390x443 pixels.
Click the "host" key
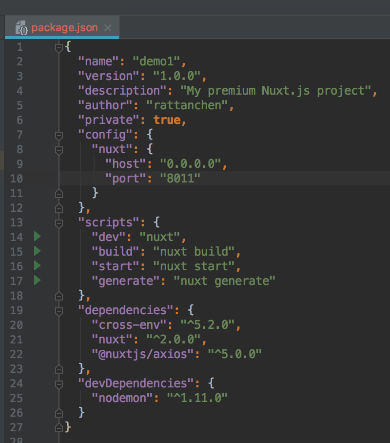126,164
